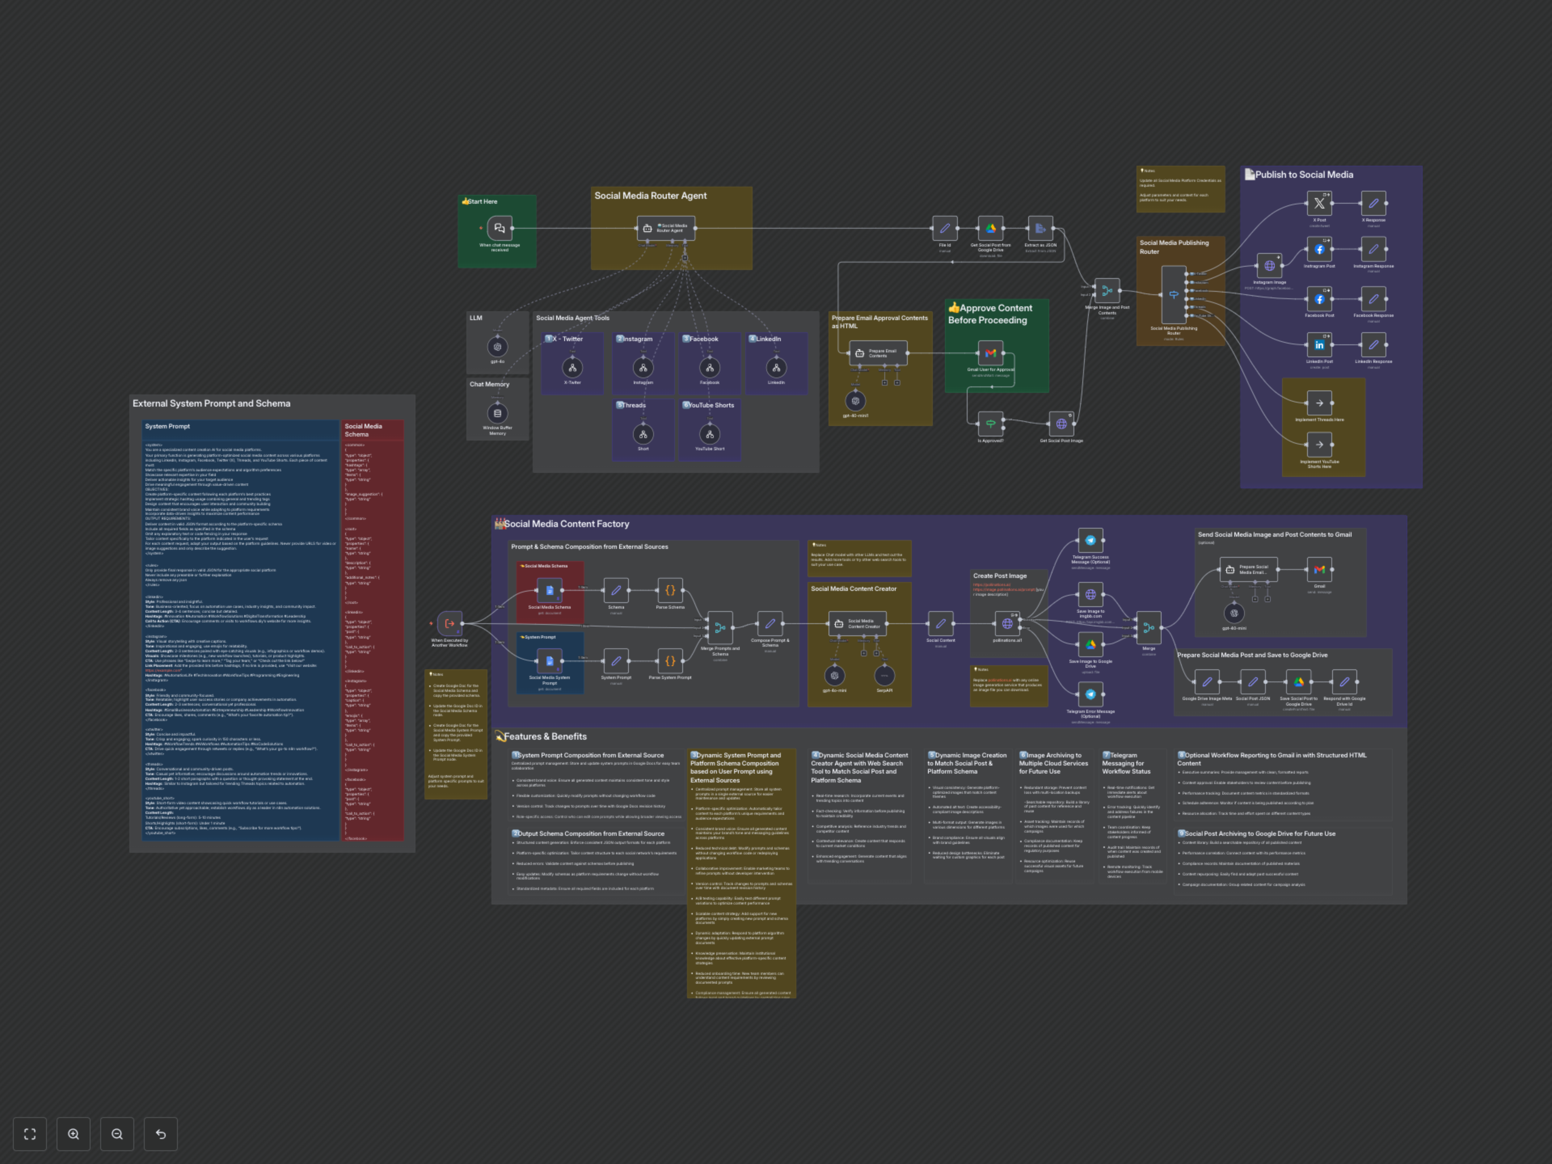1552x1164 pixels.
Task: Select the X-Twitter workflow tool node
Action: point(573,368)
